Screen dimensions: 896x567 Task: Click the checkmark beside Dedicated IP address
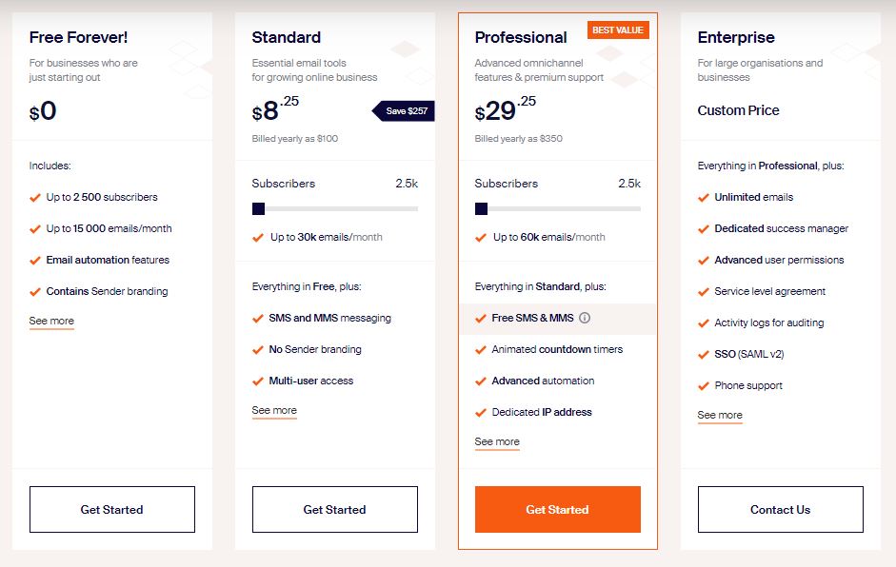[480, 413]
